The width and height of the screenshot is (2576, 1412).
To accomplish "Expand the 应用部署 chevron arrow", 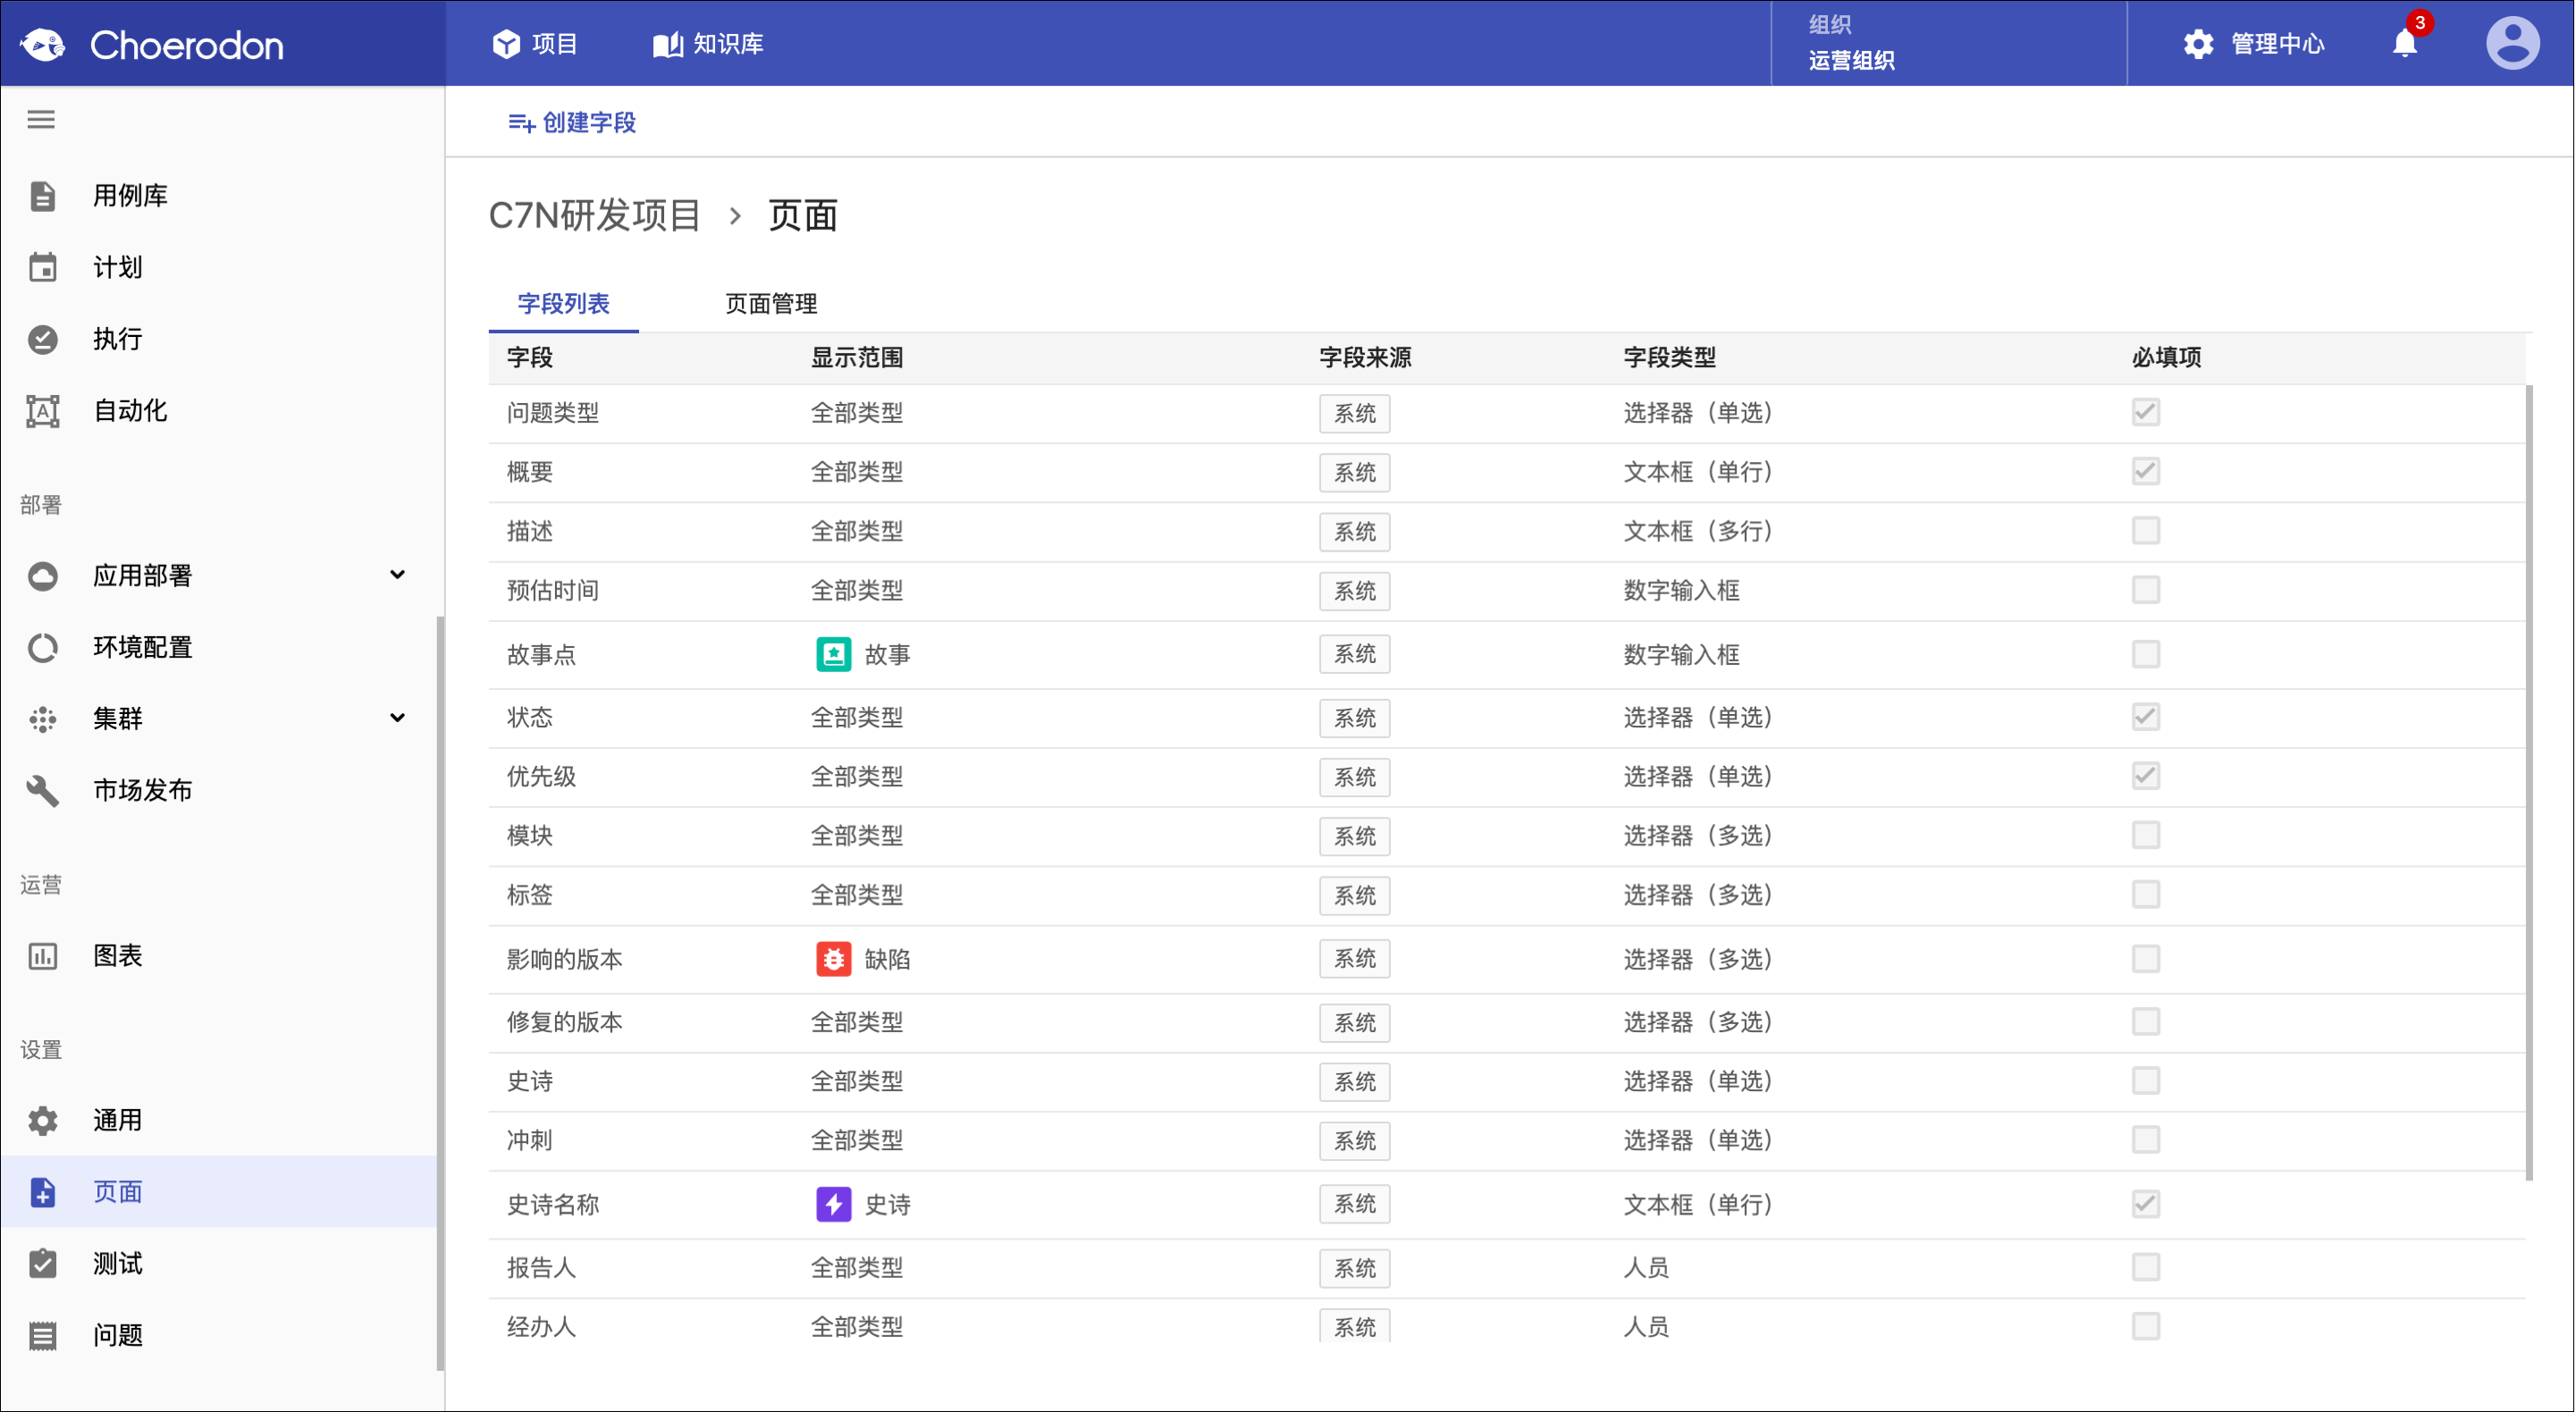I will tap(397, 575).
